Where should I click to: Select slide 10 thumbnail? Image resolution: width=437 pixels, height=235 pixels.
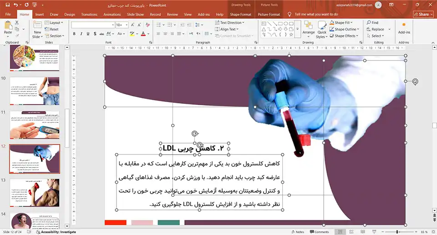pos(35,91)
